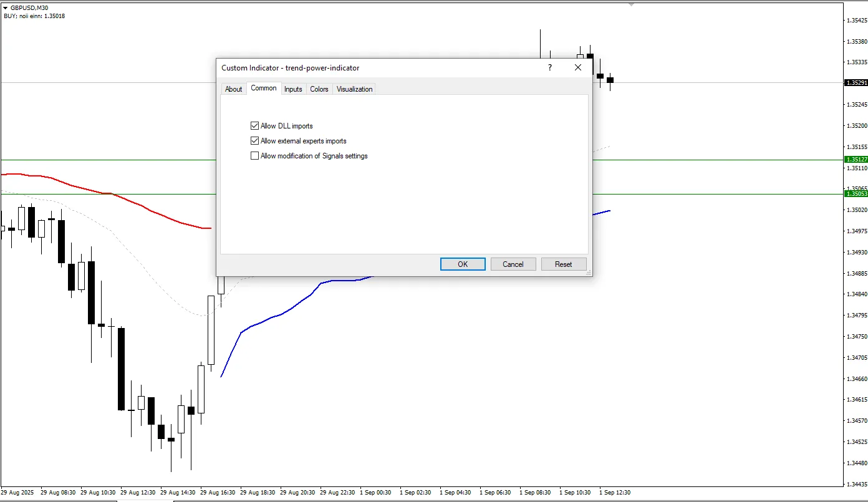The height and width of the screenshot is (502, 868).
Task: Click the green 1.35053 price tag
Action: click(x=855, y=194)
